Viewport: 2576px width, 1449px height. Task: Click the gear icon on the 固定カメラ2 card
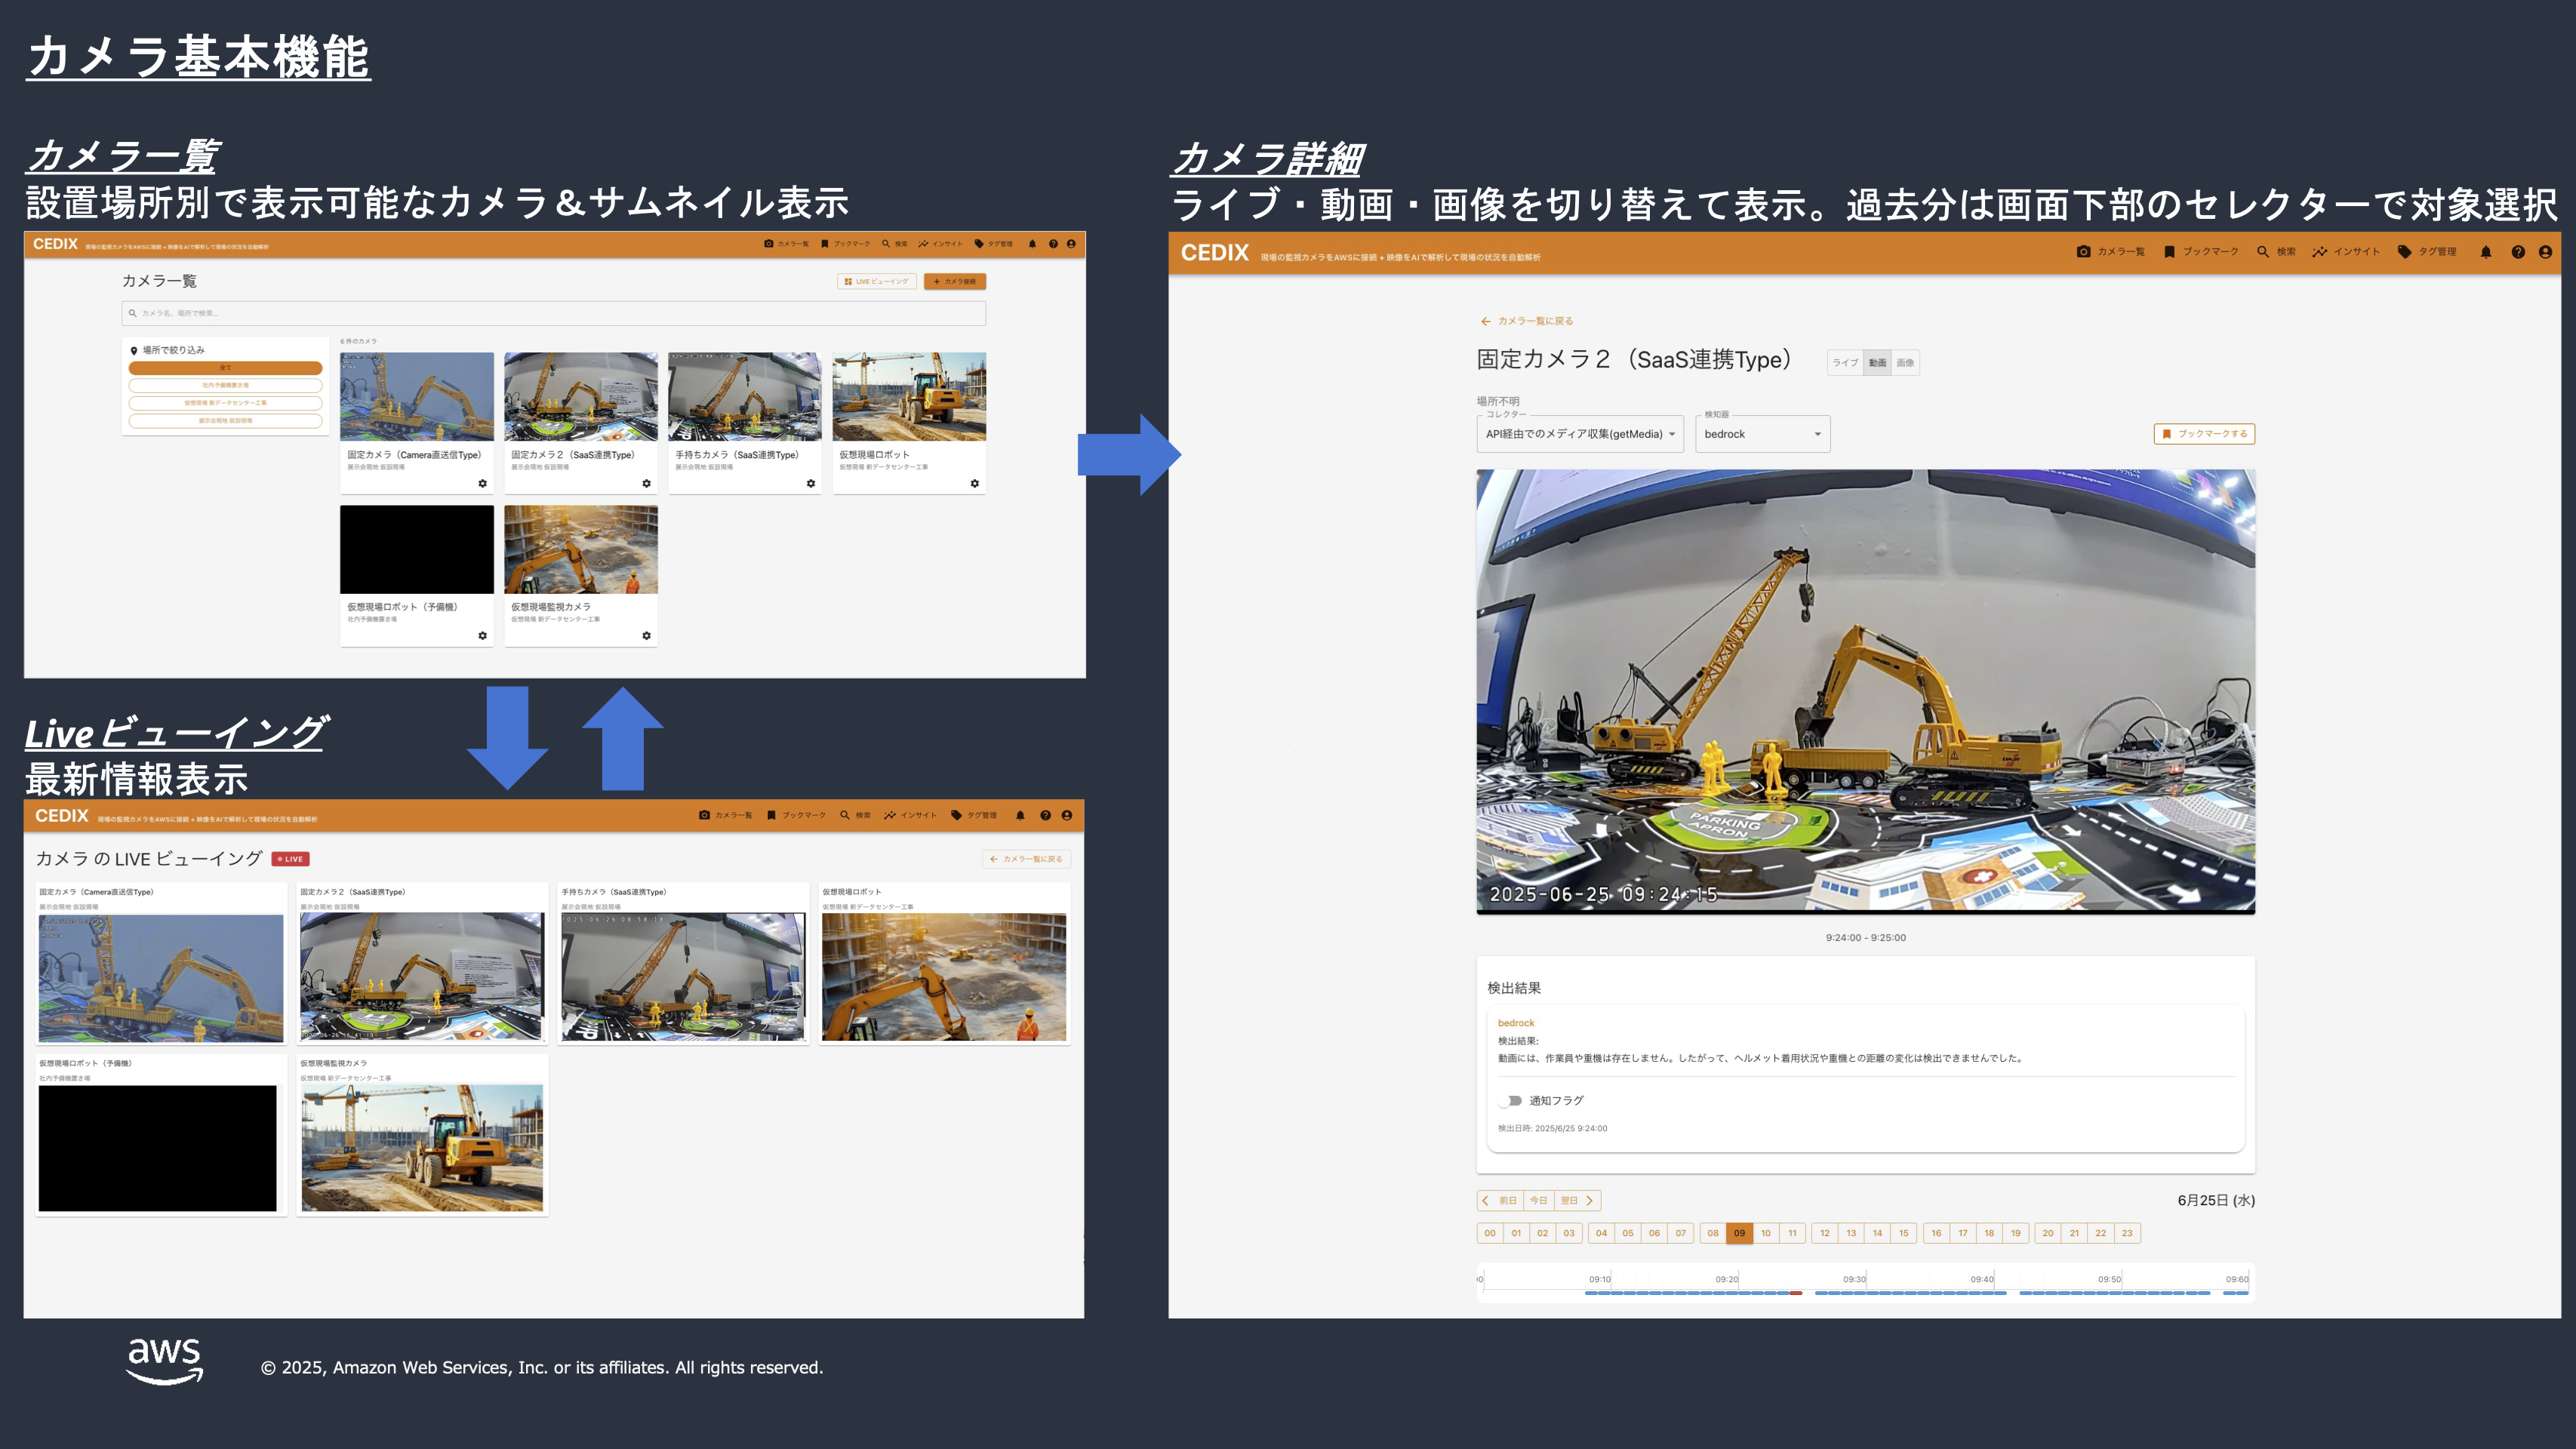(646, 484)
